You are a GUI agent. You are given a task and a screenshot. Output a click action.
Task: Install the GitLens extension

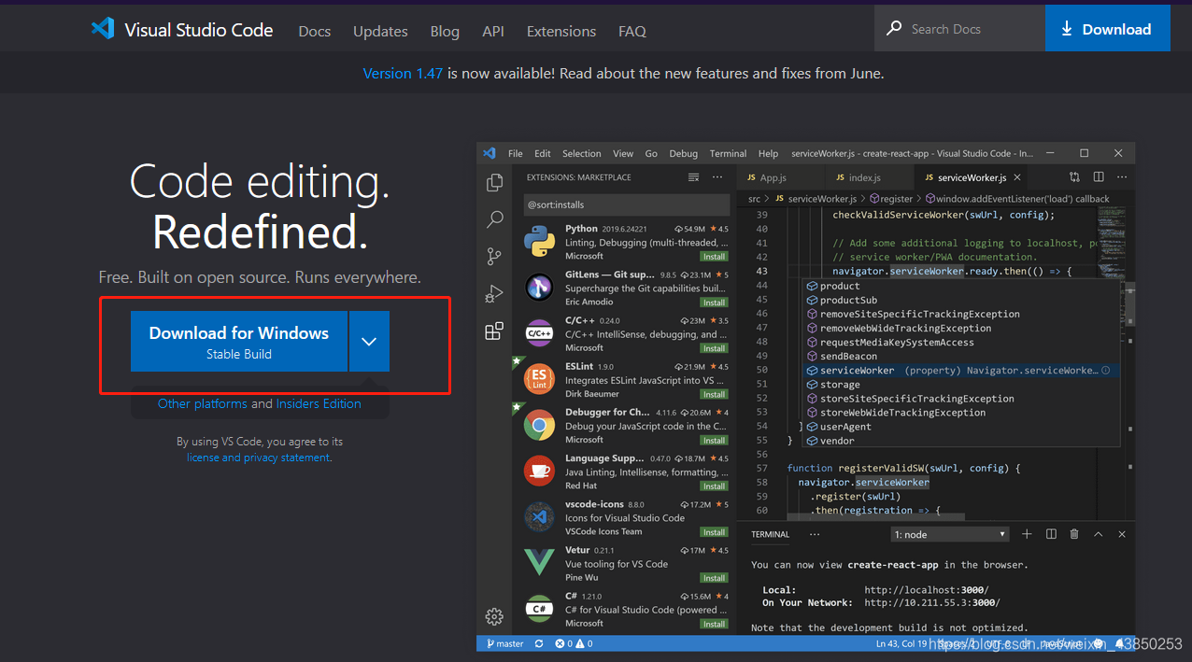(x=715, y=303)
